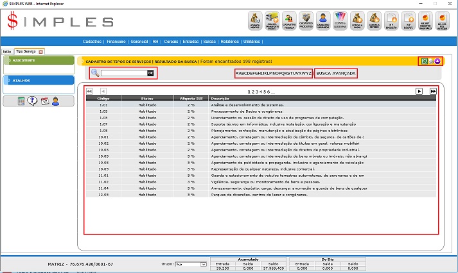Open the calendar icon in sidebar
The height and width of the screenshot is (273, 458).
coord(44,101)
